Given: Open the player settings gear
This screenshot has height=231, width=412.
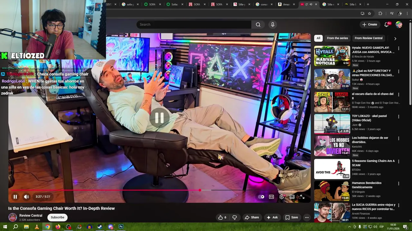Looking at the screenshot, I should pyautogui.click(x=282, y=197).
